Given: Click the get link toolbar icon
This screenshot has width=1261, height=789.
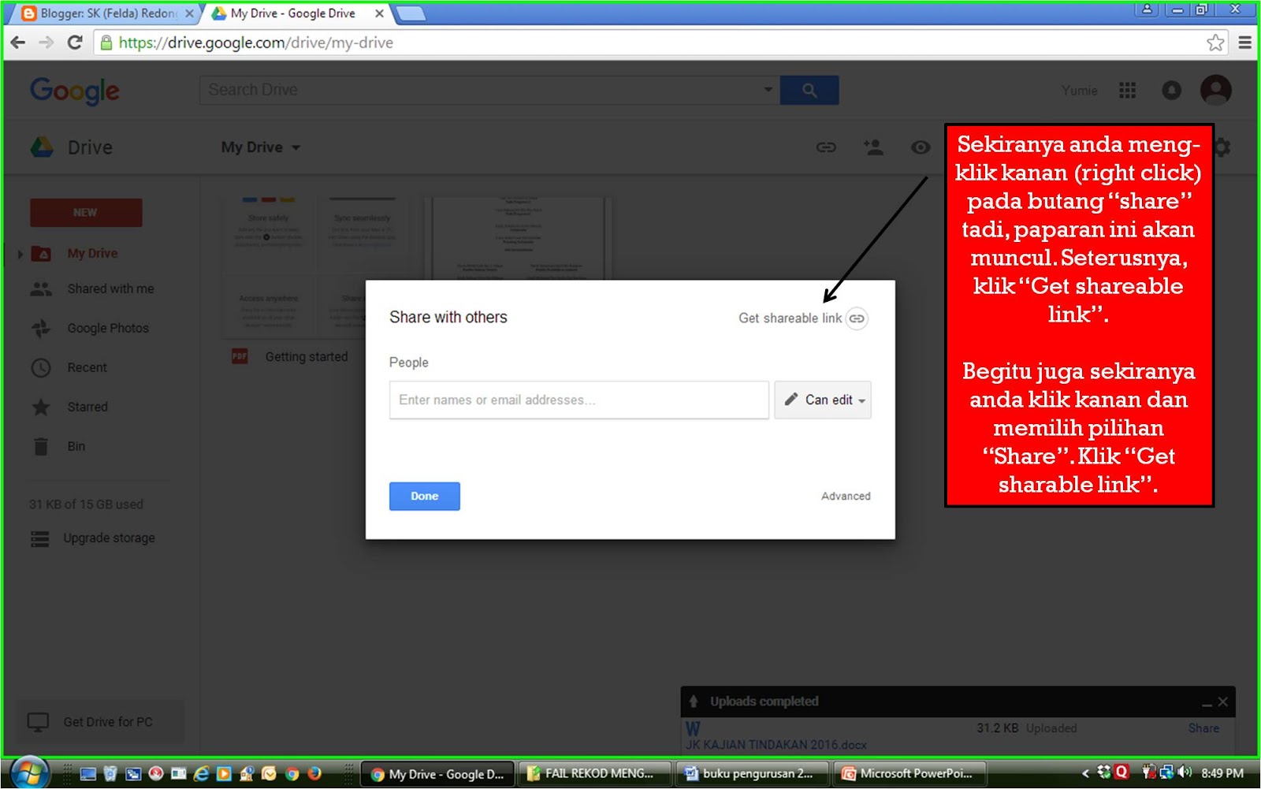Looking at the screenshot, I should coord(826,147).
